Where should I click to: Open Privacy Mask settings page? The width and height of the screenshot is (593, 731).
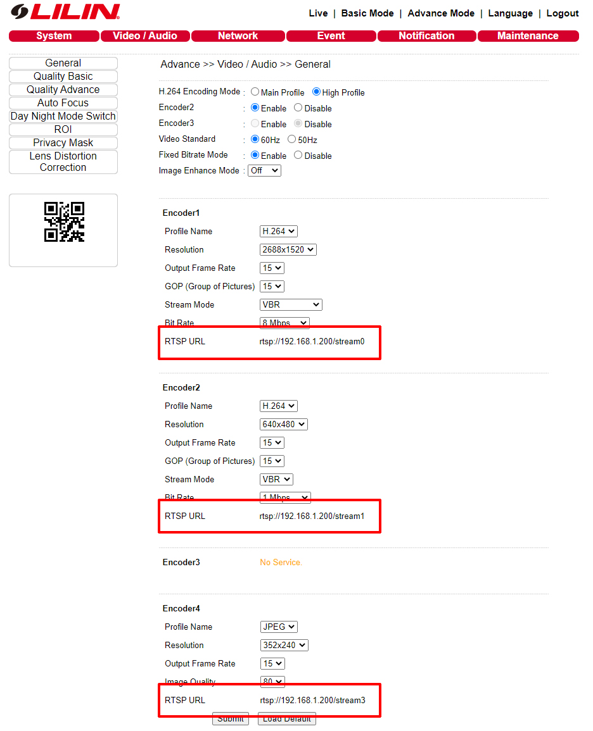(x=63, y=142)
